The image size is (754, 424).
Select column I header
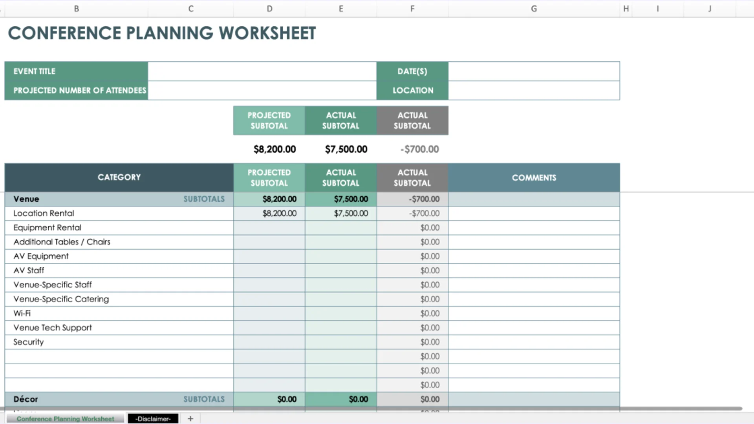coord(658,9)
